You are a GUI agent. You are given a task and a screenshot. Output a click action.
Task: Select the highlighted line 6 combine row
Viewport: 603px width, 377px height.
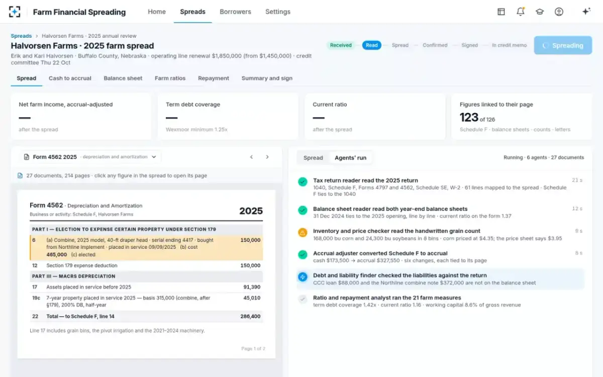click(x=146, y=247)
